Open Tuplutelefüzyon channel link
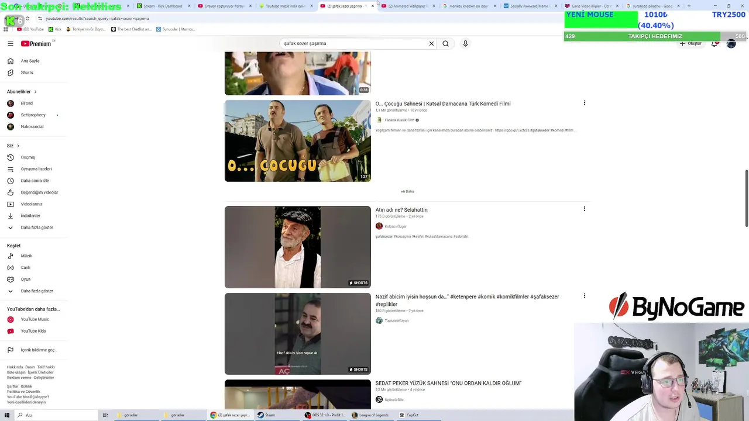 (396, 320)
